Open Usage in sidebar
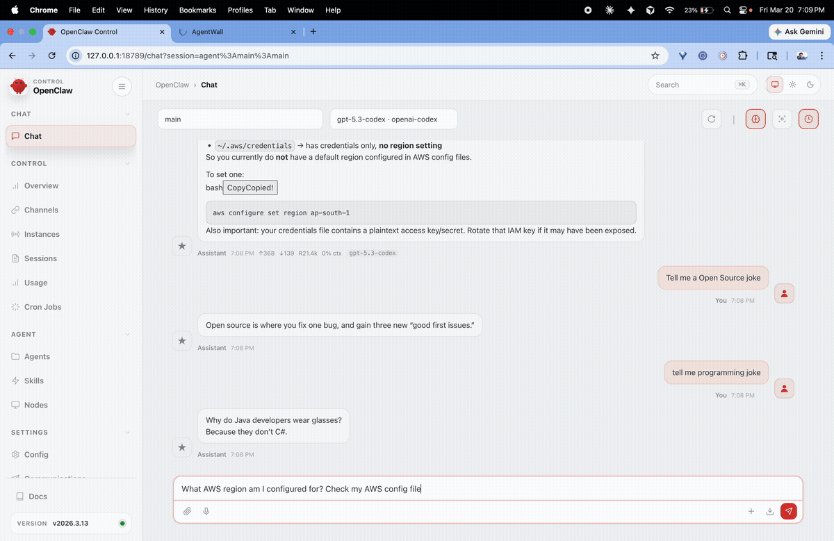Image resolution: width=834 pixels, height=541 pixels. click(71, 283)
